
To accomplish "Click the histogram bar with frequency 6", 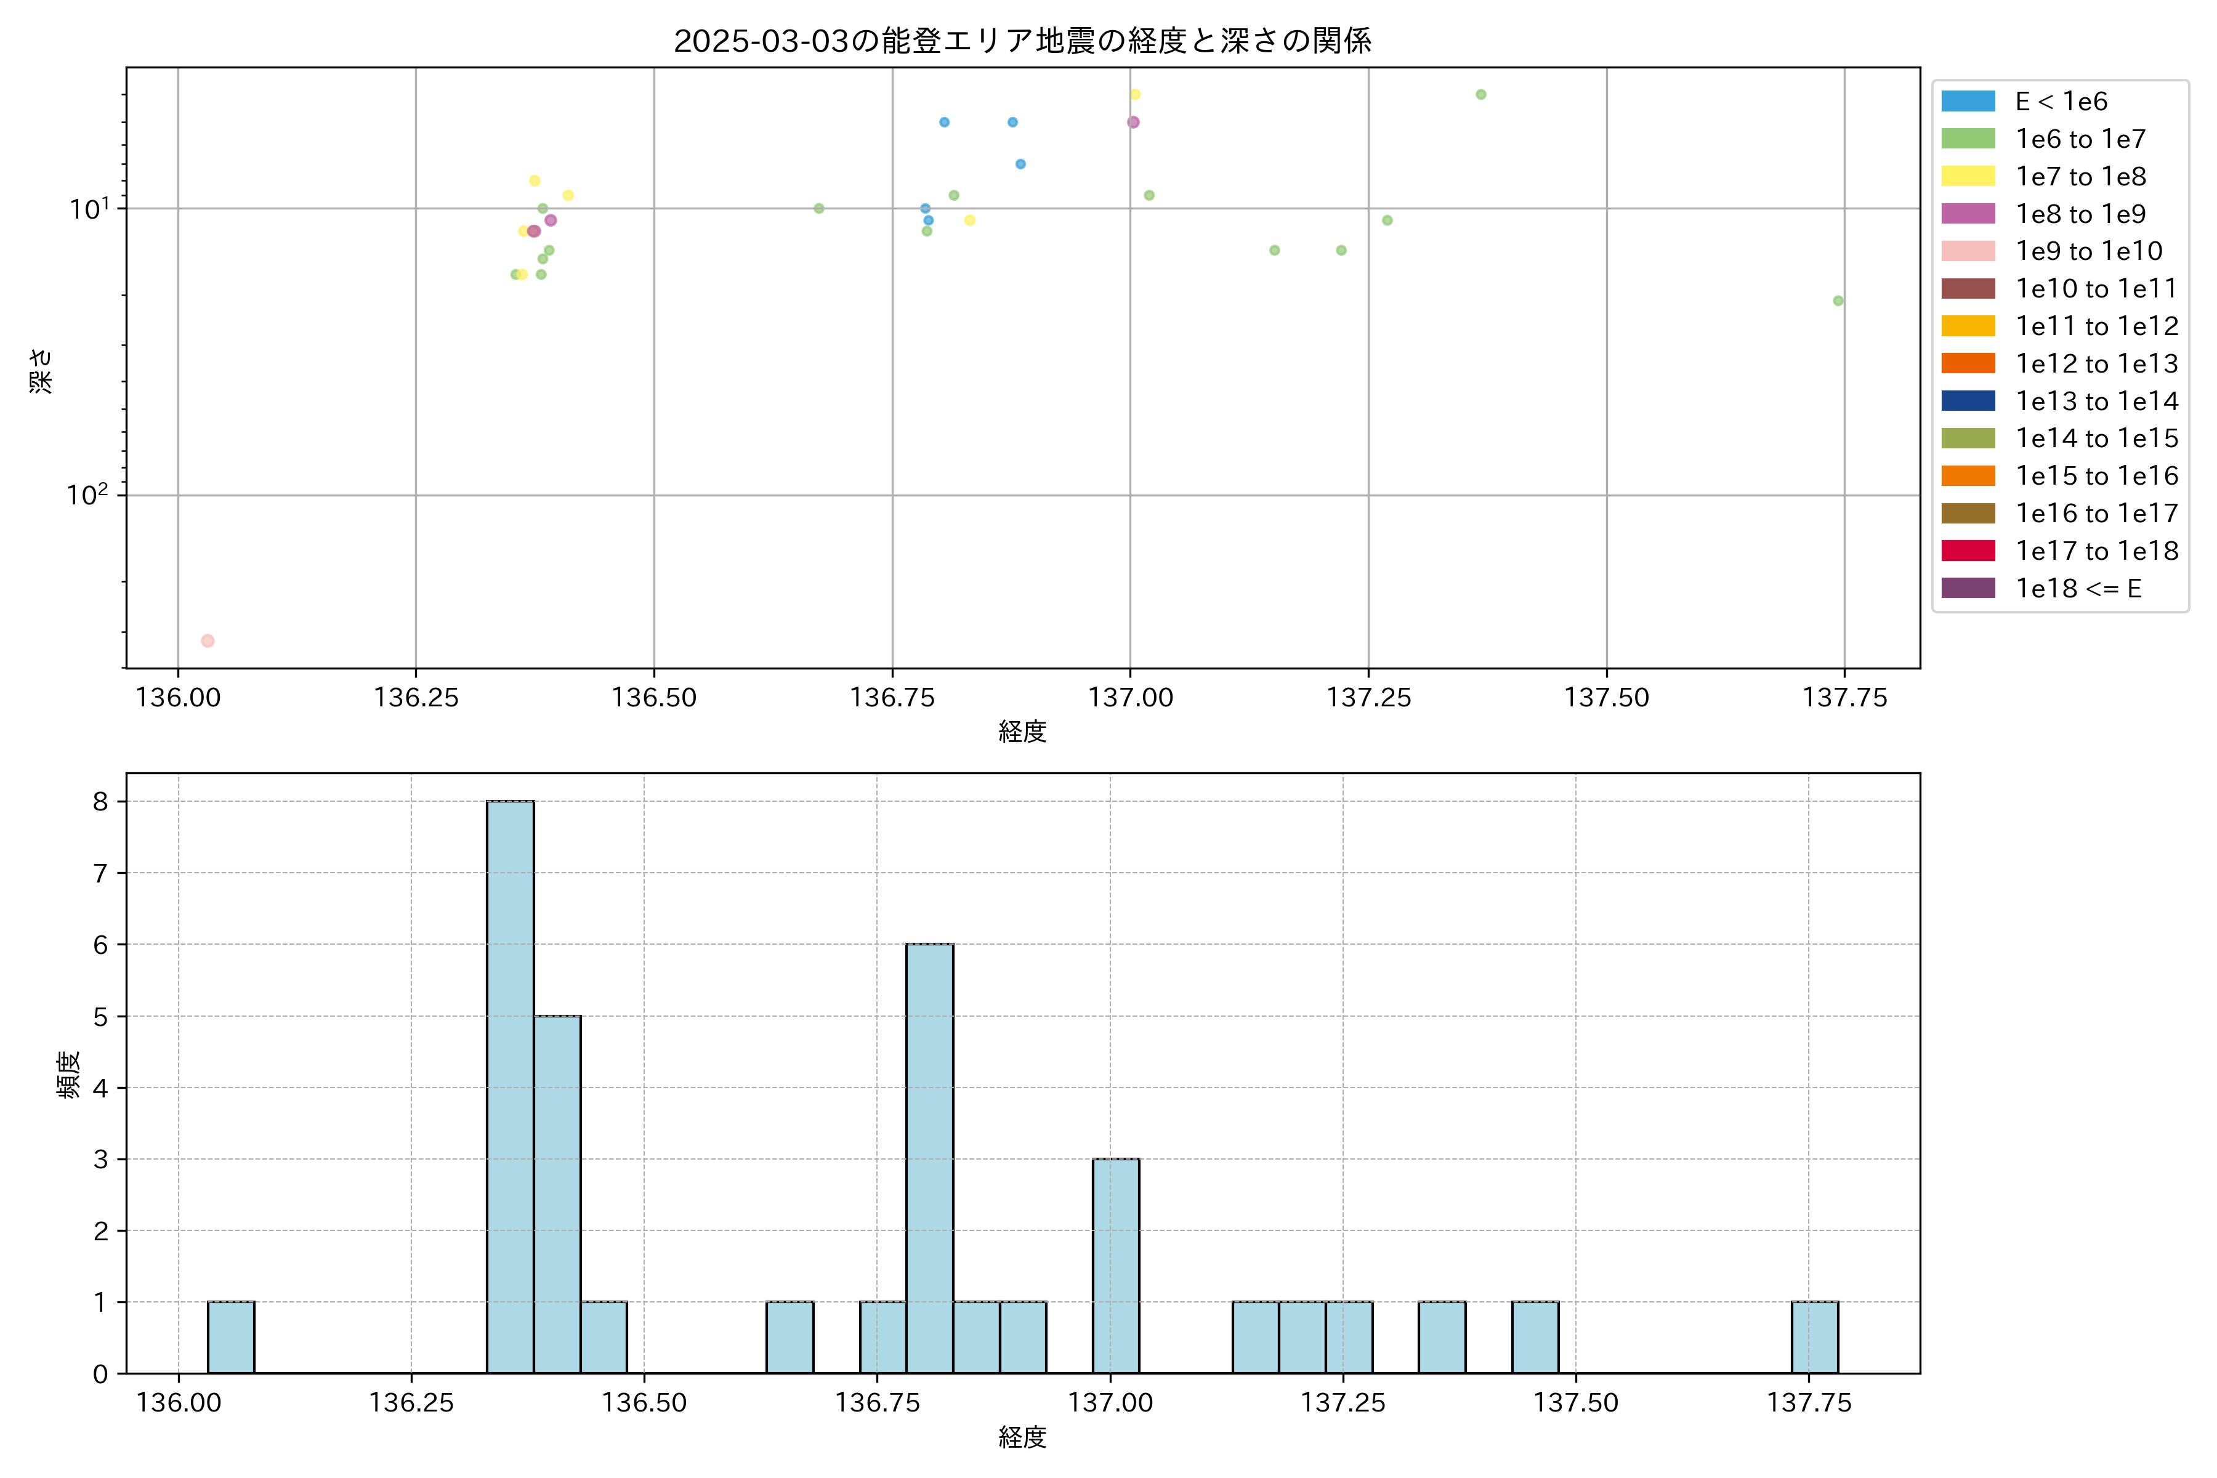I will [929, 1158].
